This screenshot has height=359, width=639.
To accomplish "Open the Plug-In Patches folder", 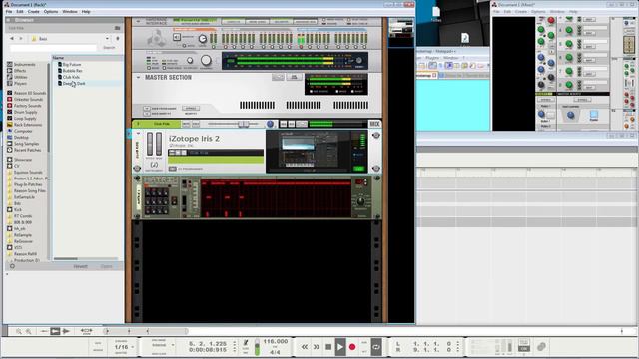I will pos(27,184).
